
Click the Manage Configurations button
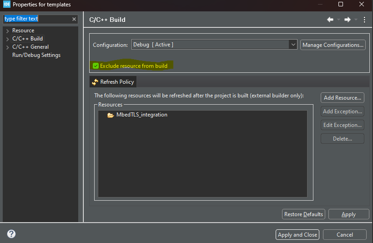333,45
